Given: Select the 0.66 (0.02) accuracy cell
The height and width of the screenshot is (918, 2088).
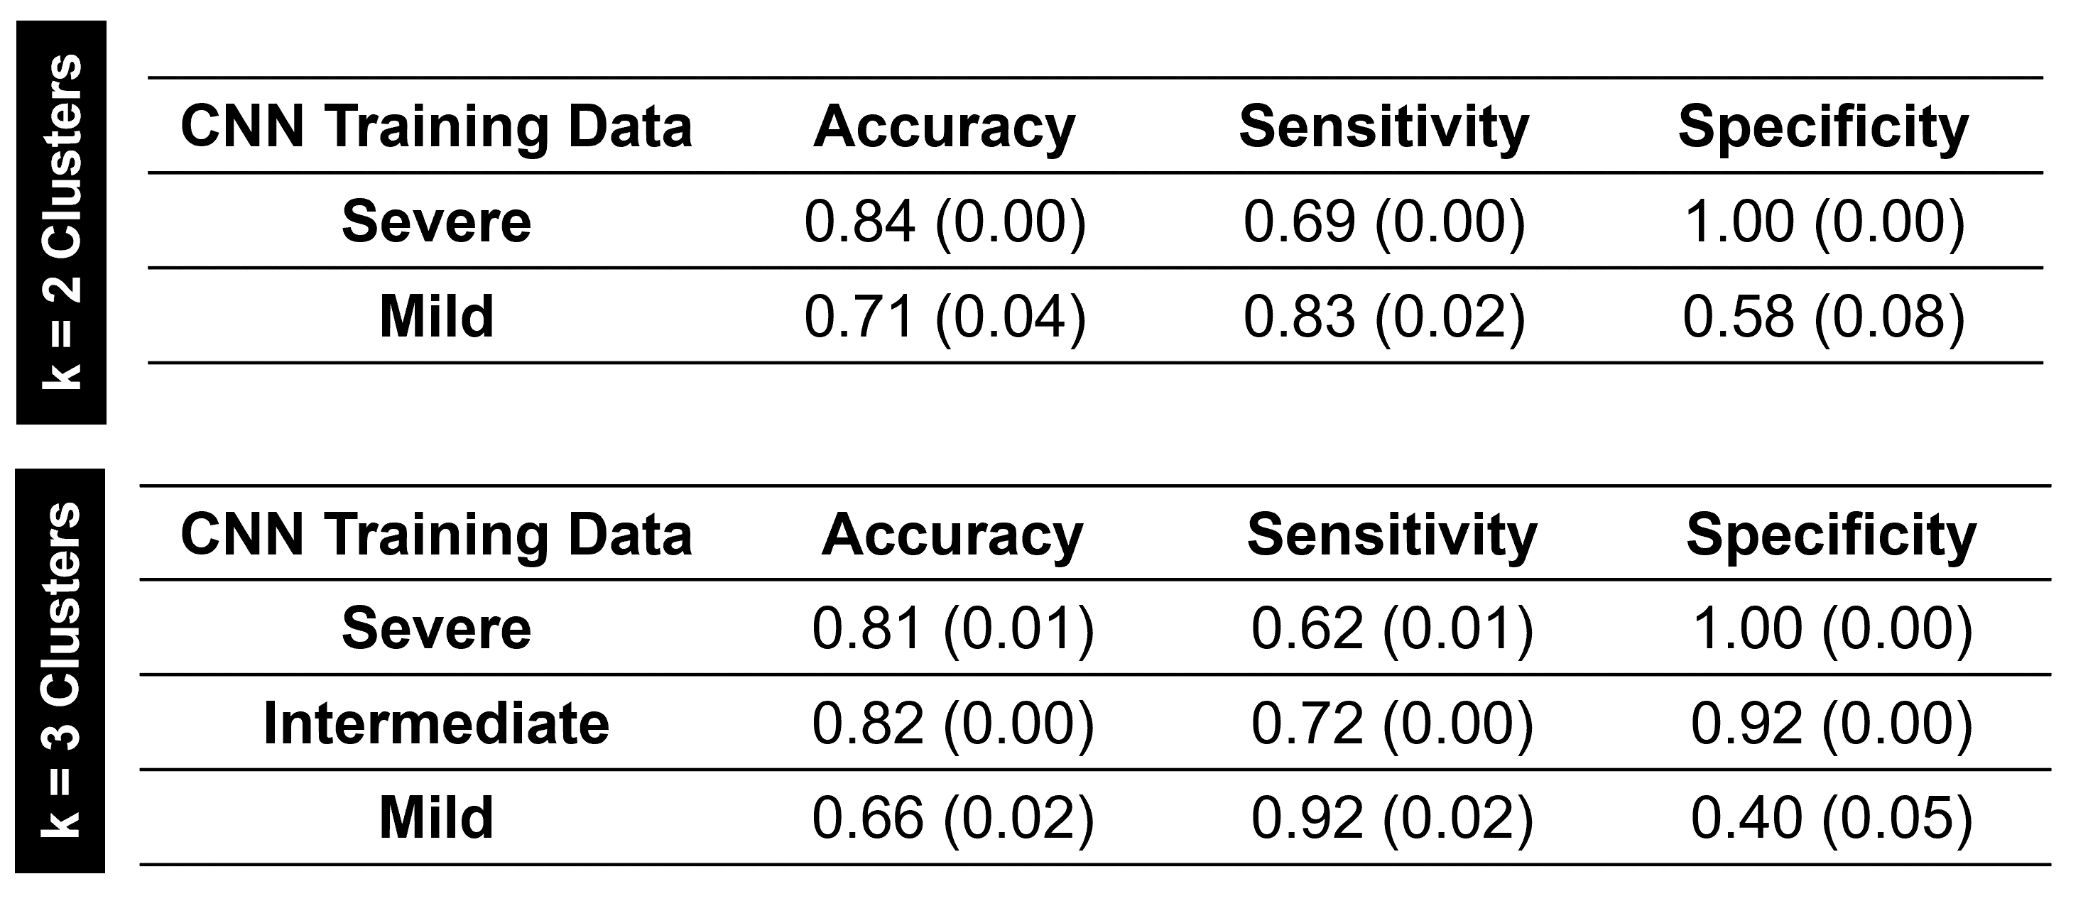Looking at the screenshot, I should coord(953,816).
